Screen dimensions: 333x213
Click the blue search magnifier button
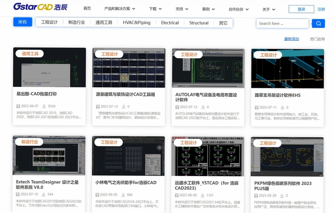click(318, 23)
